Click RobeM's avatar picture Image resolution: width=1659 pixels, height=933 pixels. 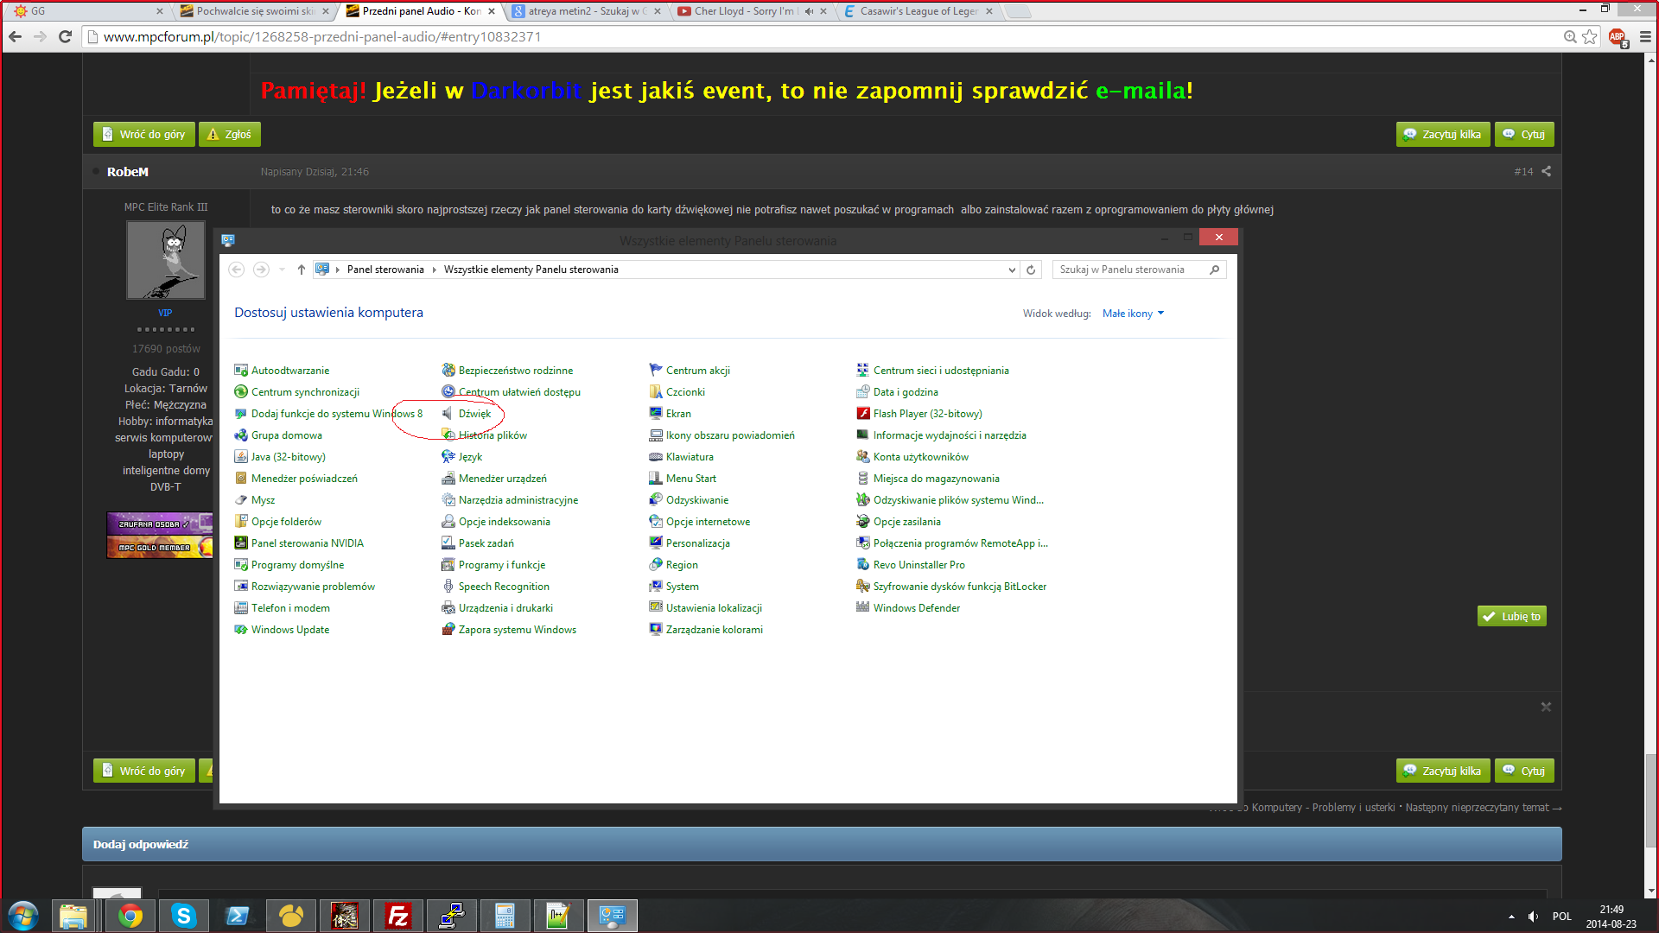click(166, 260)
